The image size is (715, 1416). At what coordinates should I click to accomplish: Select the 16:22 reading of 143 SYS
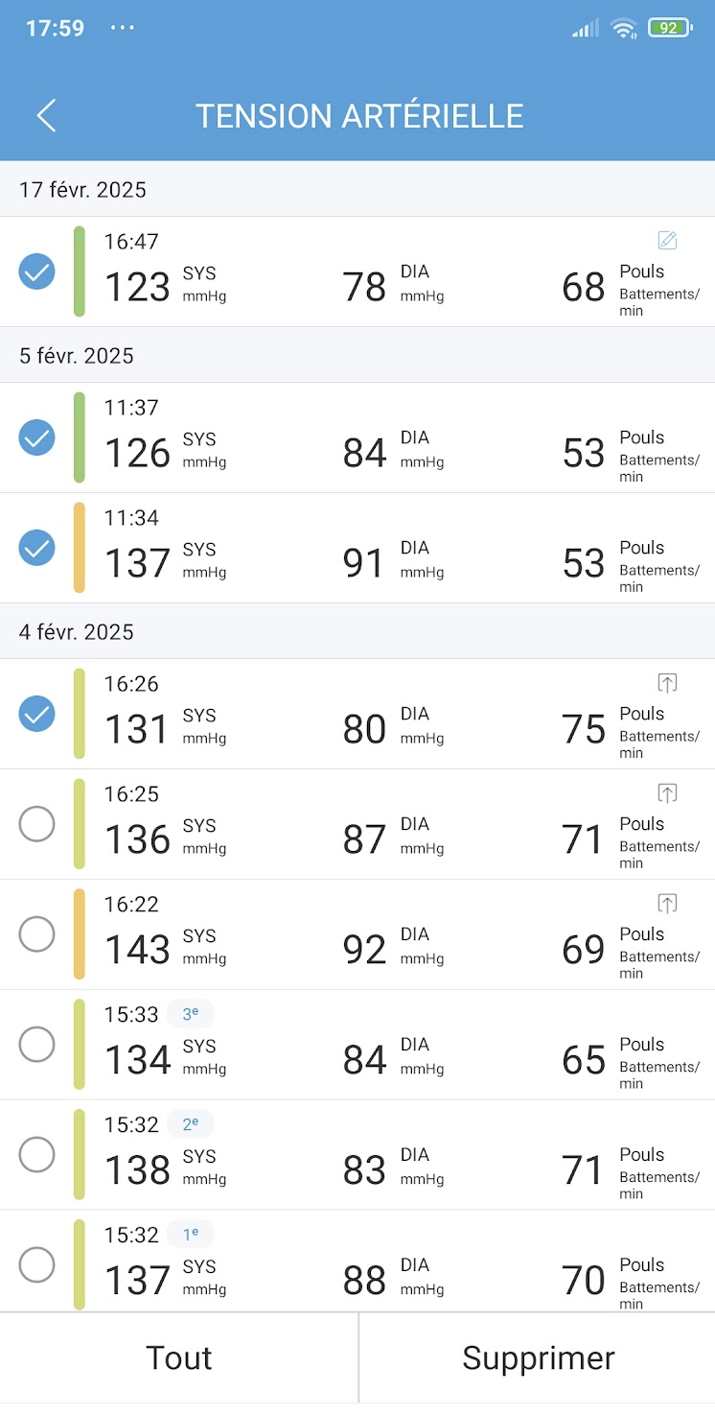(37, 934)
